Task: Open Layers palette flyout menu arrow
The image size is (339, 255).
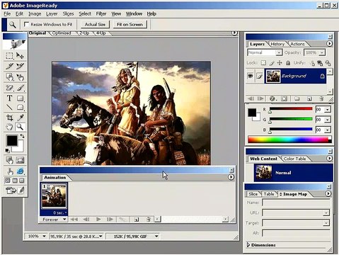Action: click(329, 44)
